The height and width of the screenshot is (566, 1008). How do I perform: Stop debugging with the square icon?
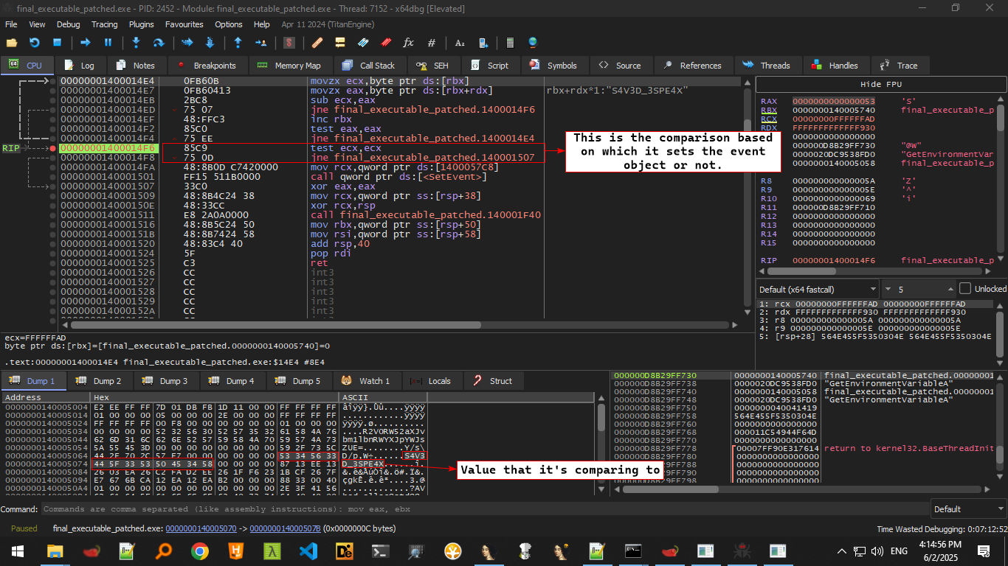56,43
